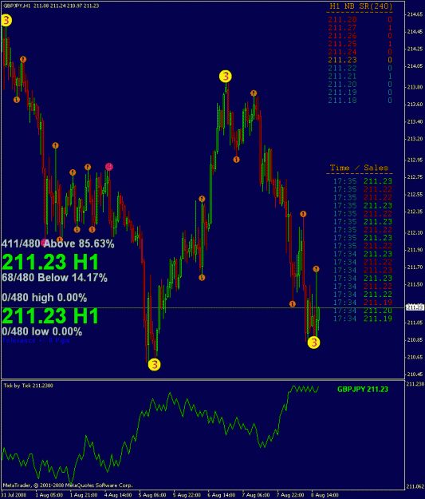
Task: Select the 211.19 support row in SR list
Action: click(x=360, y=93)
